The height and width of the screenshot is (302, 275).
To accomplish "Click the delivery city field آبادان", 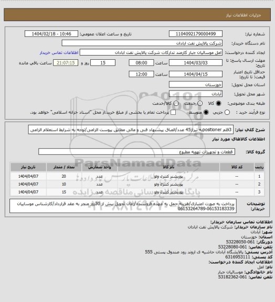I will tap(196, 94).
